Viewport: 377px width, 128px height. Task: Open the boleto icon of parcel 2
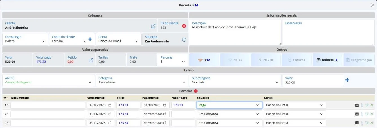pyautogui.click(x=357, y=114)
